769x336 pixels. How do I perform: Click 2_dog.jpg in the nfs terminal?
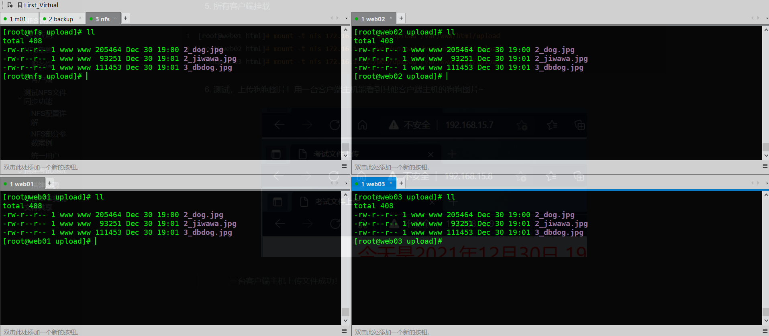click(x=203, y=50)
